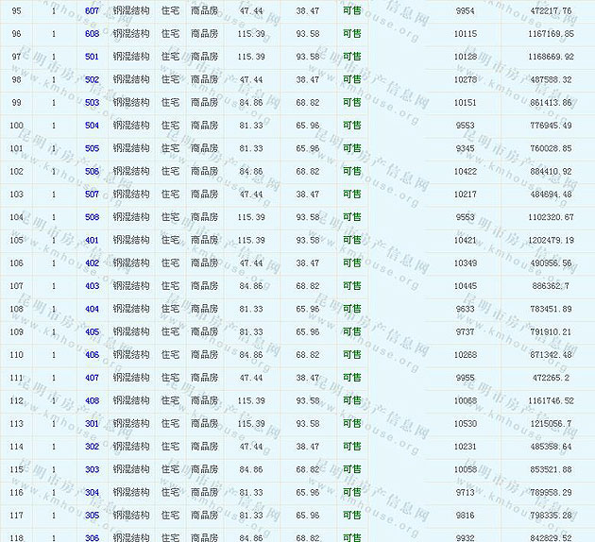595x542 pixels.
Task: Select unit 506 link
Action: click(x=92, y=171)
